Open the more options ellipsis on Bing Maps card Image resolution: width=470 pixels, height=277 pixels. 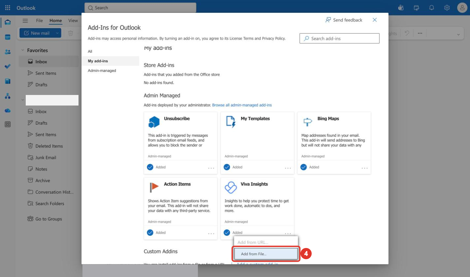click(x=364, y=168)
